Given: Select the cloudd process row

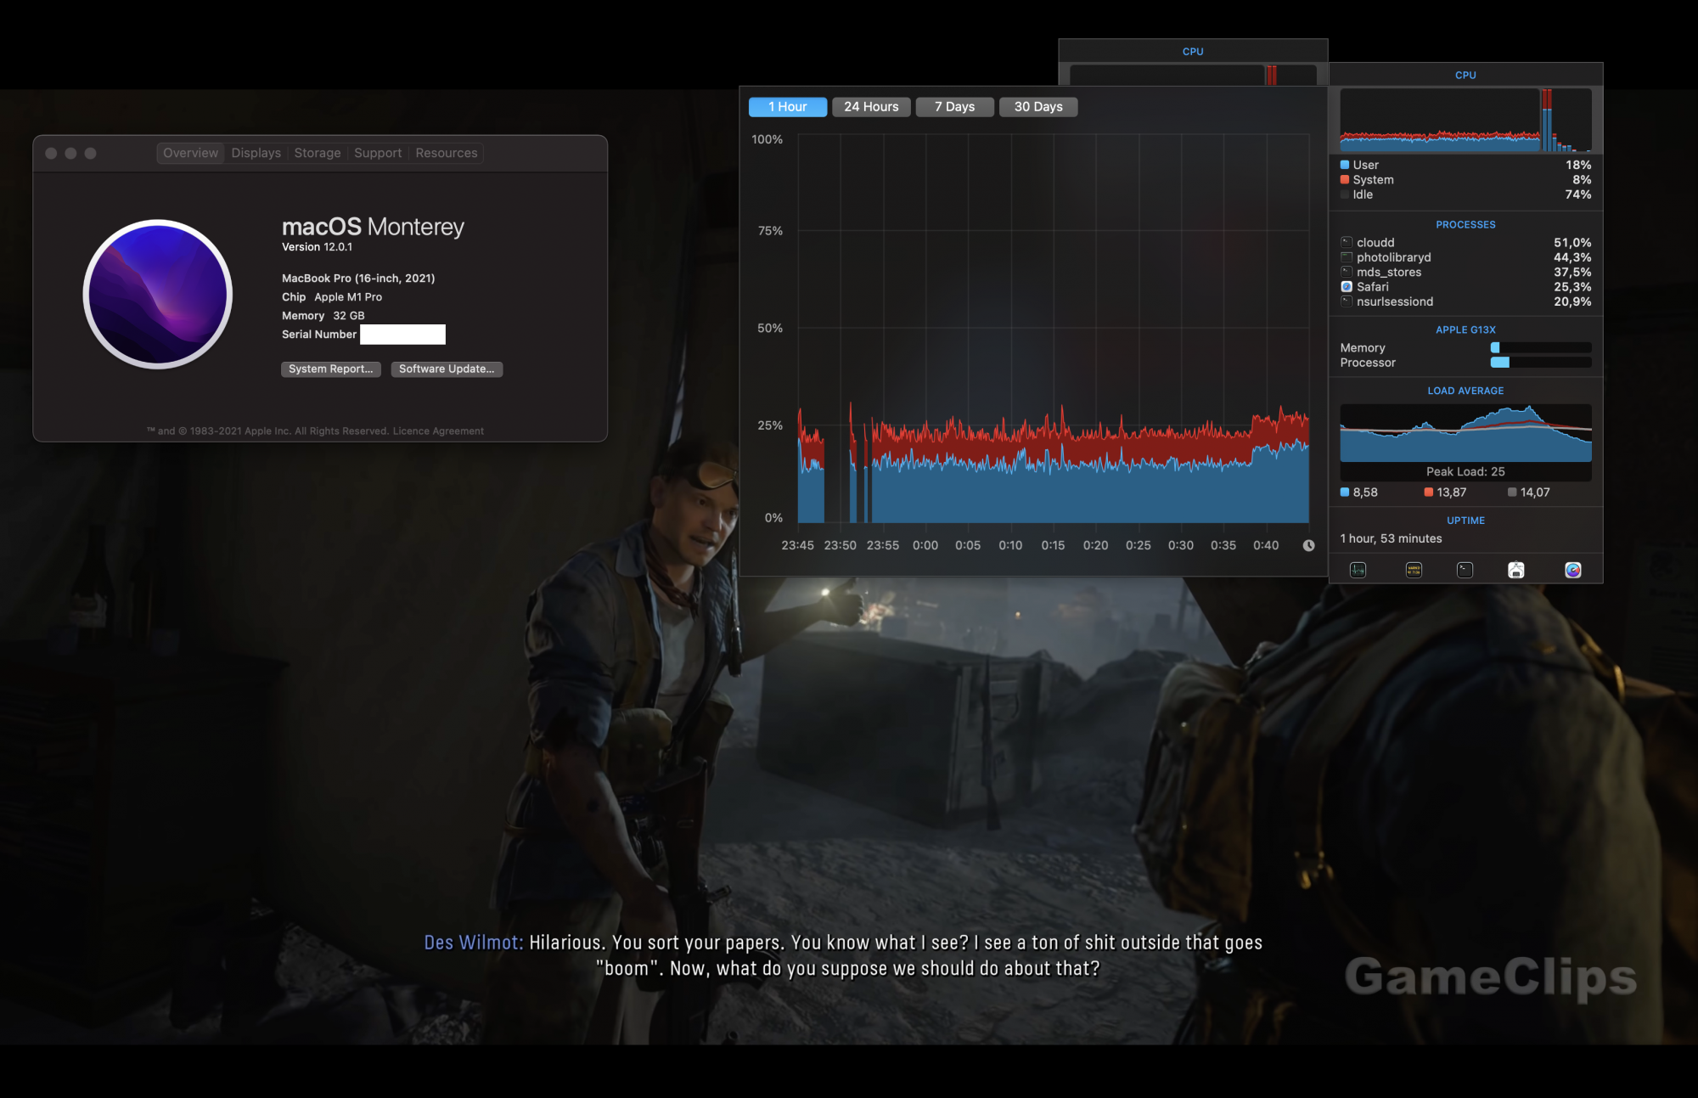Looking at the screenshot, I should click(1465, 243).
